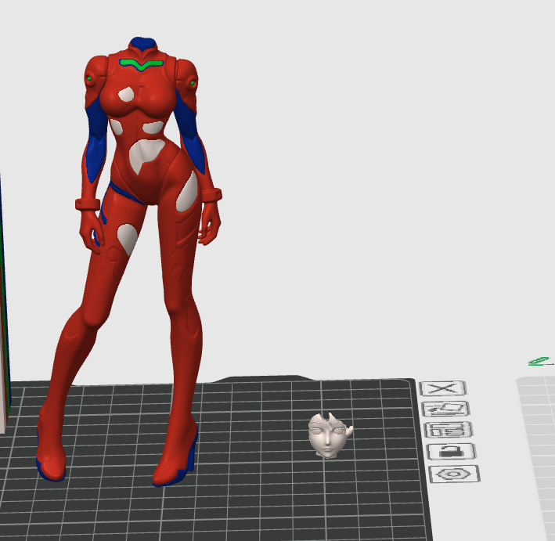This screenshot has height=541, width=555.
Task: Remove this plate with the X icon
Action: [443, 388]
